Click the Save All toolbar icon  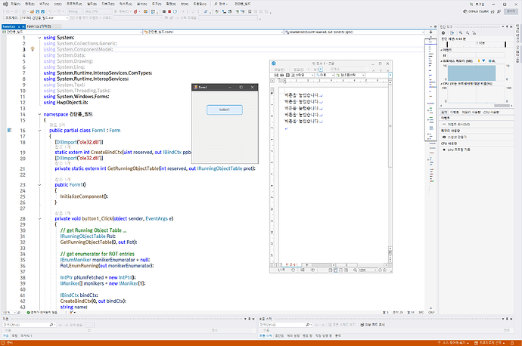coord(42,11)
